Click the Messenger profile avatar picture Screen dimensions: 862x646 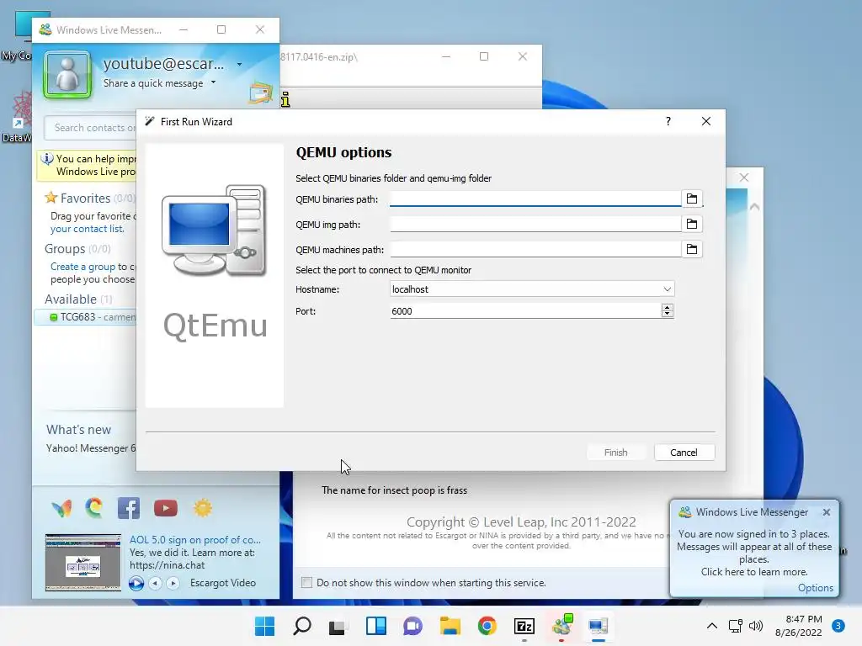pos(67,74)
